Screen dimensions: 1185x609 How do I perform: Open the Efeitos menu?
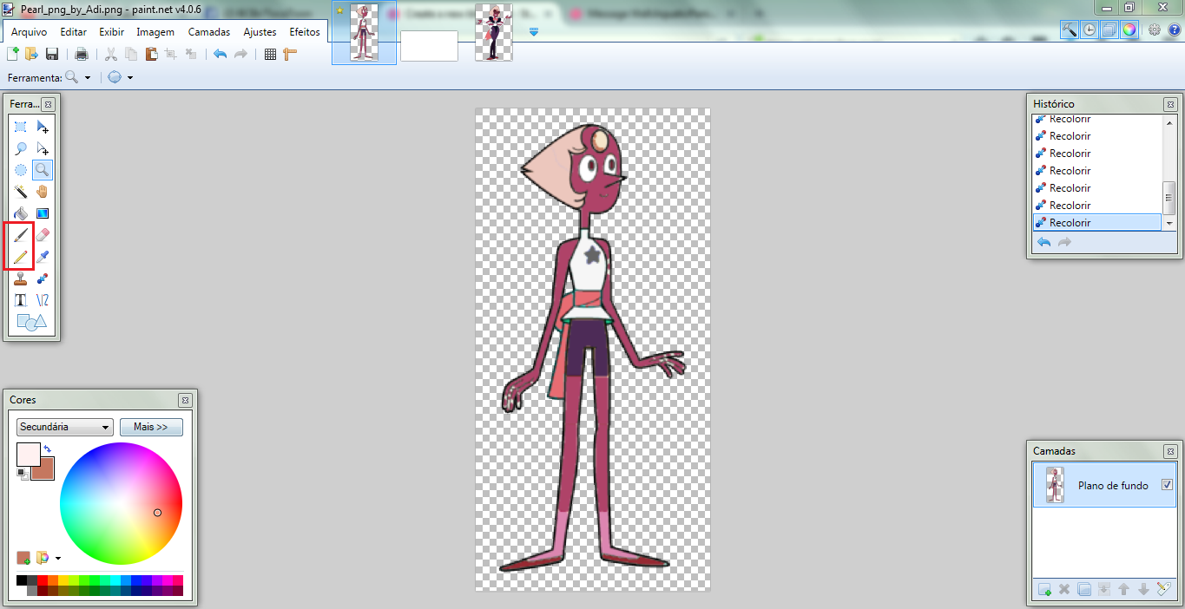coord(305,32)
